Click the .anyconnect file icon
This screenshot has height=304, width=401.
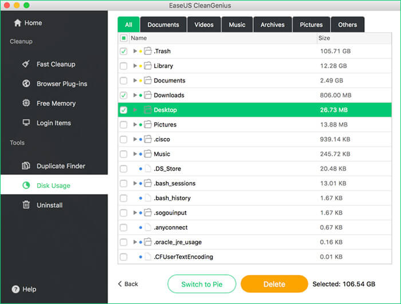pyautogui.click(x=148, y=227)
